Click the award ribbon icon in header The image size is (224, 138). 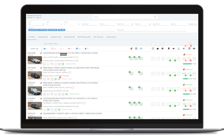tap(169, 49)
